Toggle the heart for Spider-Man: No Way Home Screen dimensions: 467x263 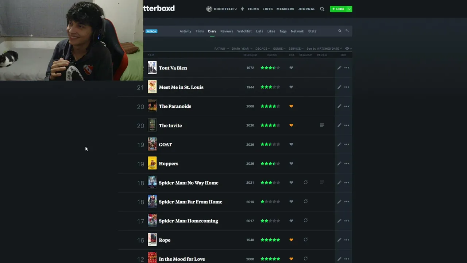[x=291, y=183]
